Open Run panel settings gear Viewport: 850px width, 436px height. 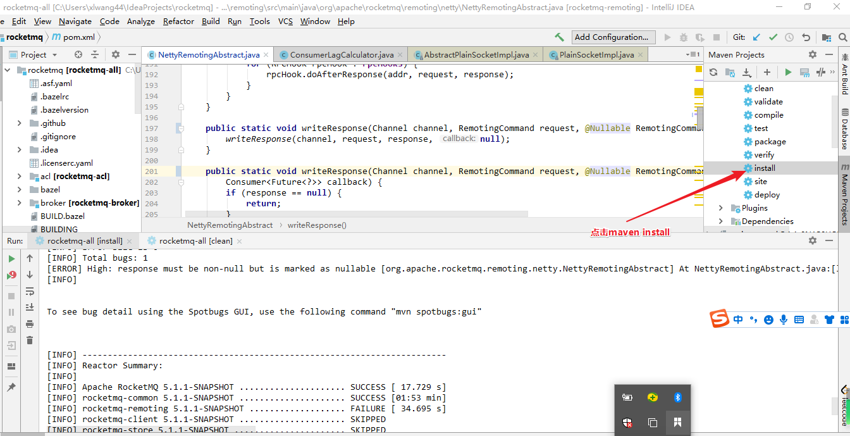[x=813, y=240]
